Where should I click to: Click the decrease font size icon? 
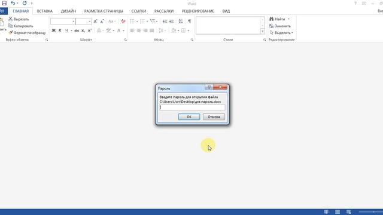102,21
